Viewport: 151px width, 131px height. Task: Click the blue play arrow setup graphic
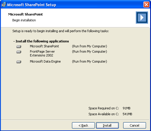(142, 18)
